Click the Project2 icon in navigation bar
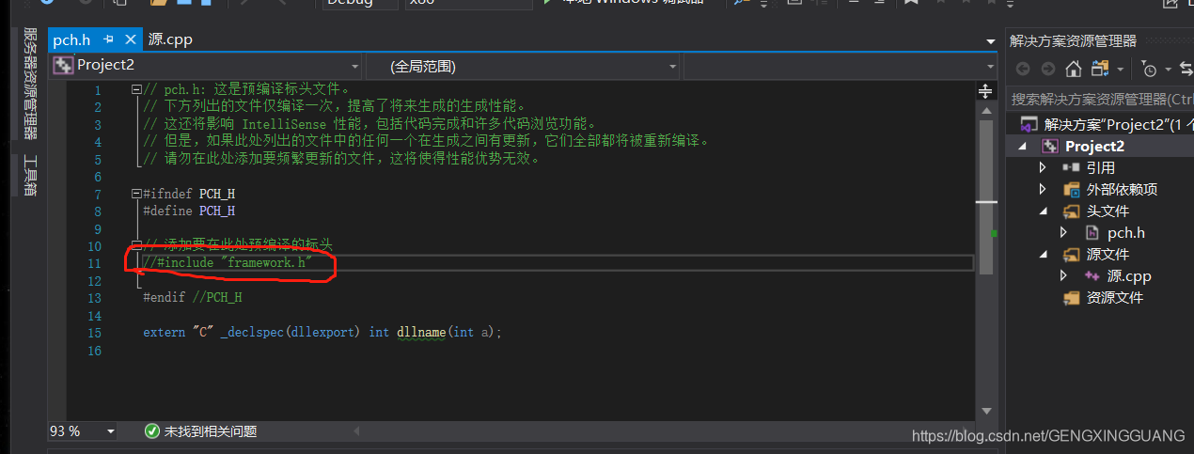The width and height of the screenshot is (1194, 454). tap(63, 66)
